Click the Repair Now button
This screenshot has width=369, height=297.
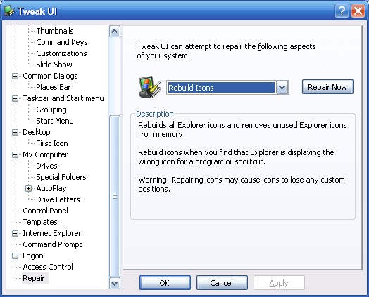pyautogui.click(x=327, y=87)
